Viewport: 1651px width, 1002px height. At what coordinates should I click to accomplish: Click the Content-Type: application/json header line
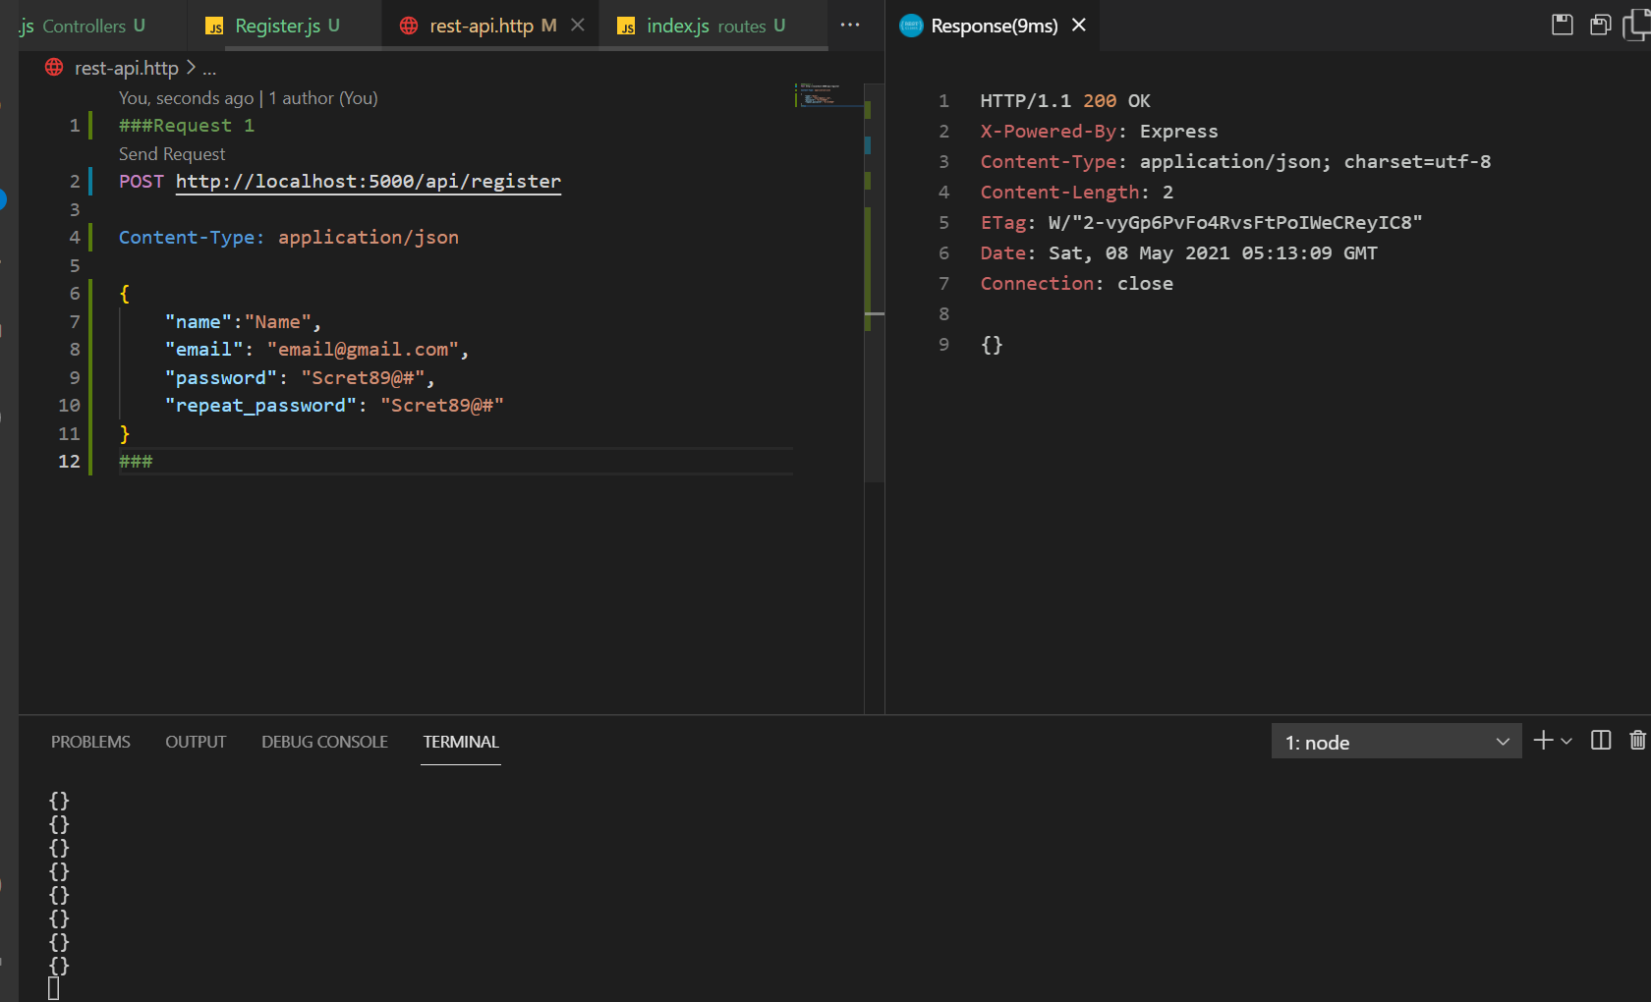(x=289, y=238)
